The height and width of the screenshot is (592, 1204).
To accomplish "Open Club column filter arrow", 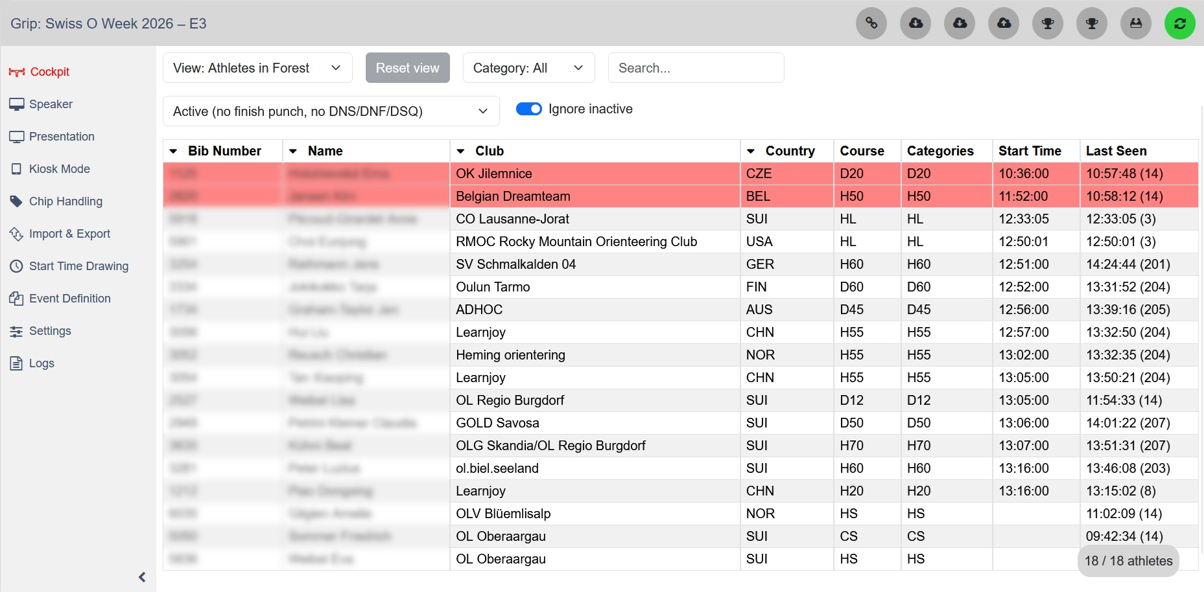I will [460, 151].
